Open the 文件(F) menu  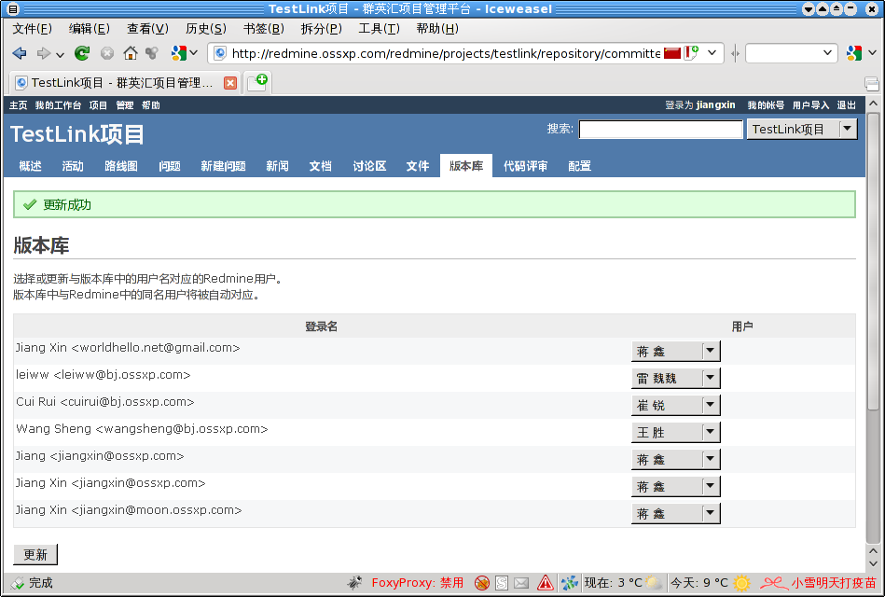coord(32,29)
